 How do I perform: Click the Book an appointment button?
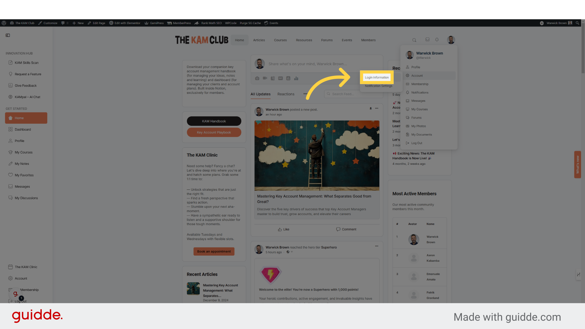coord(214,251)
